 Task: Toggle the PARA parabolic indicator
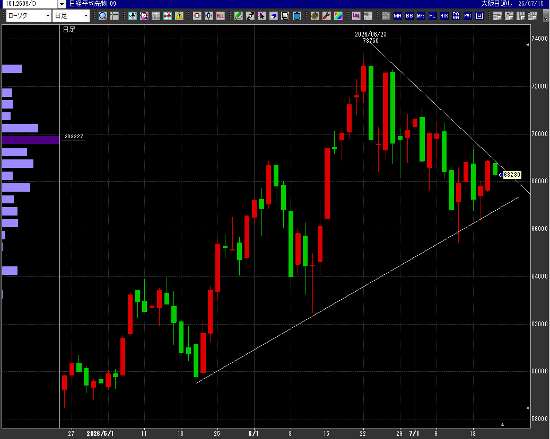click(456, 16)
